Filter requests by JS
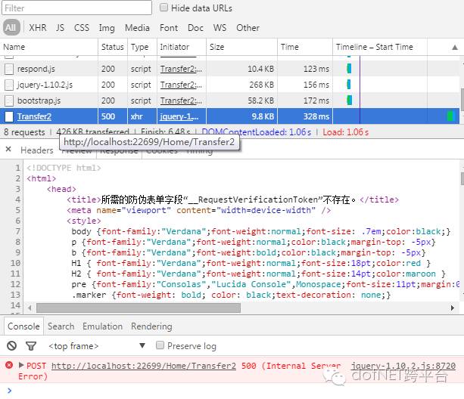 (x=60, y=28)
